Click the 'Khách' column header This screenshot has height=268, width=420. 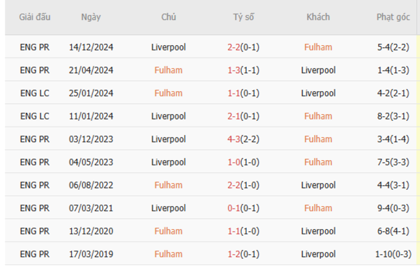click(318, 17)
